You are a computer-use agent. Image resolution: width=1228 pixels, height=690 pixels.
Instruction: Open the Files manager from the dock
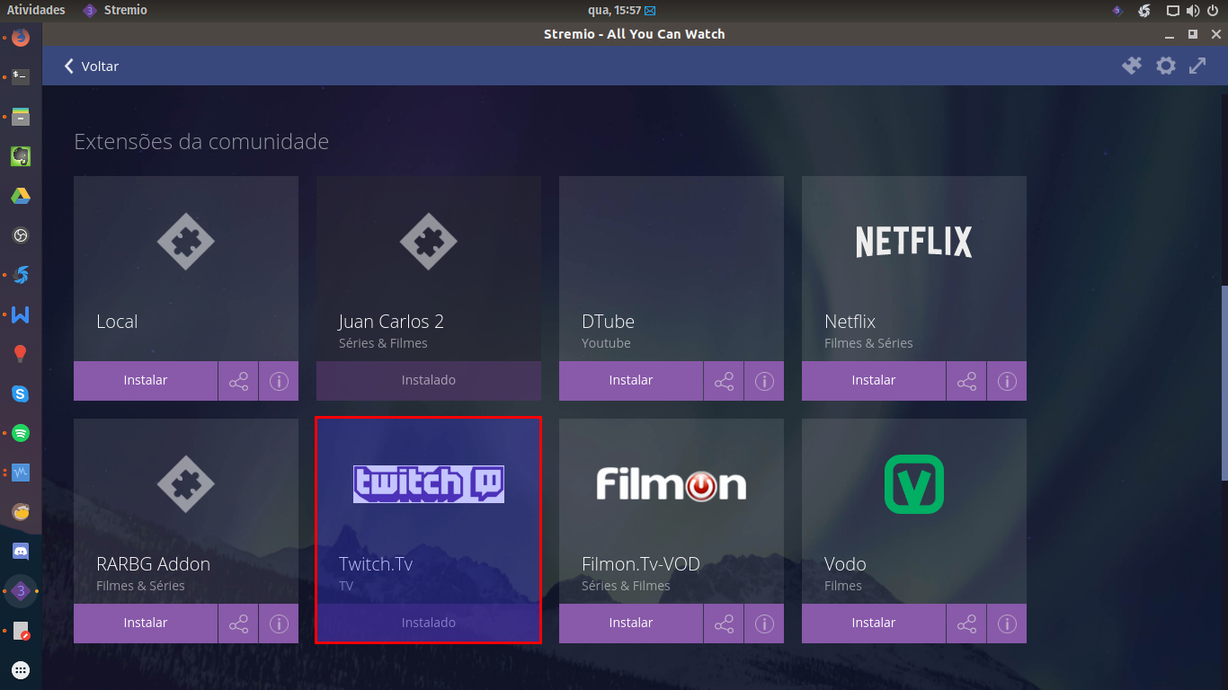(x=21, y=117)
